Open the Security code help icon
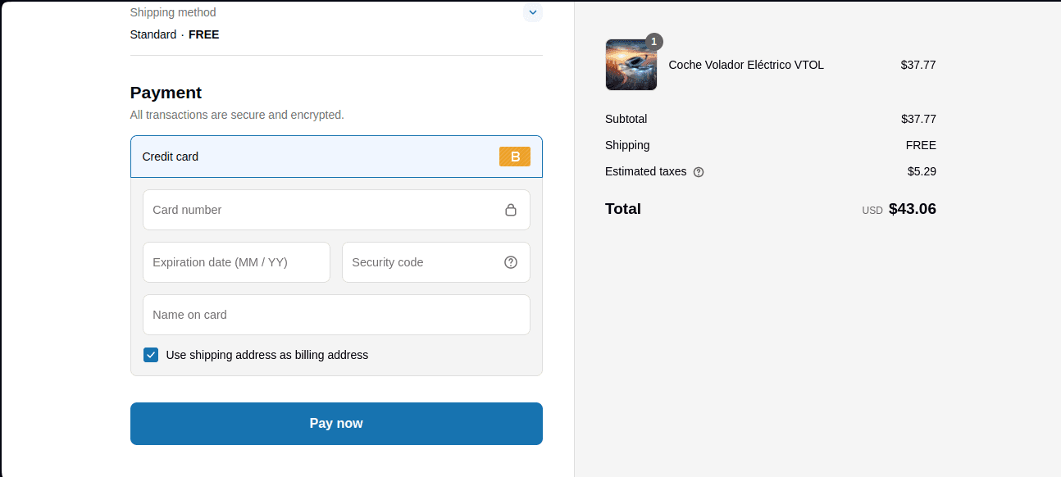The image size is (1061, 477). coord(511,262)
